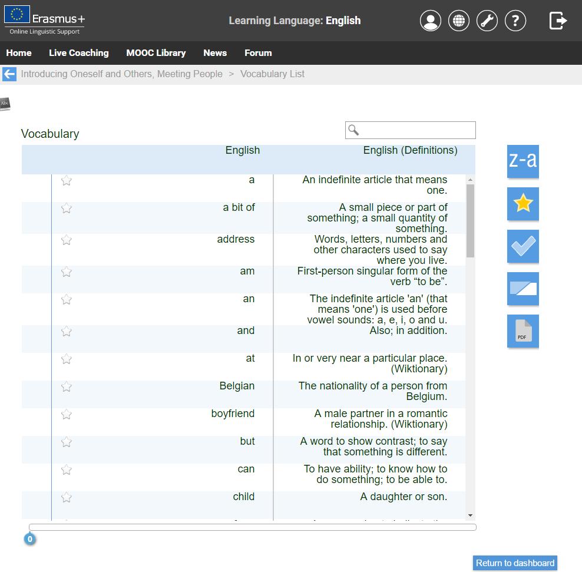Click the progress marker showing 0
582x572 pixels.
[30, 538]
